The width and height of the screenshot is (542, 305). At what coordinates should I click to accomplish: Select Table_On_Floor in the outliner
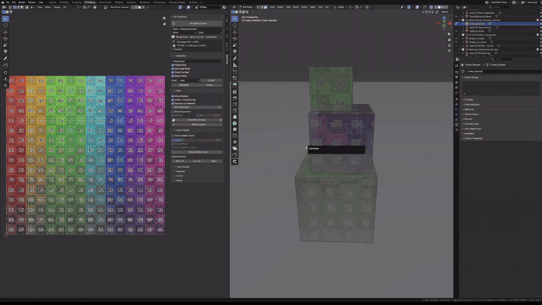click(477, 31)
